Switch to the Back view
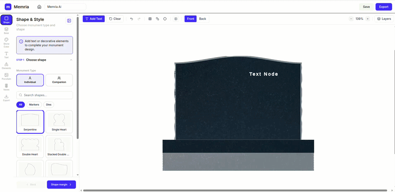The image size is (395, 192). point(202,19)
